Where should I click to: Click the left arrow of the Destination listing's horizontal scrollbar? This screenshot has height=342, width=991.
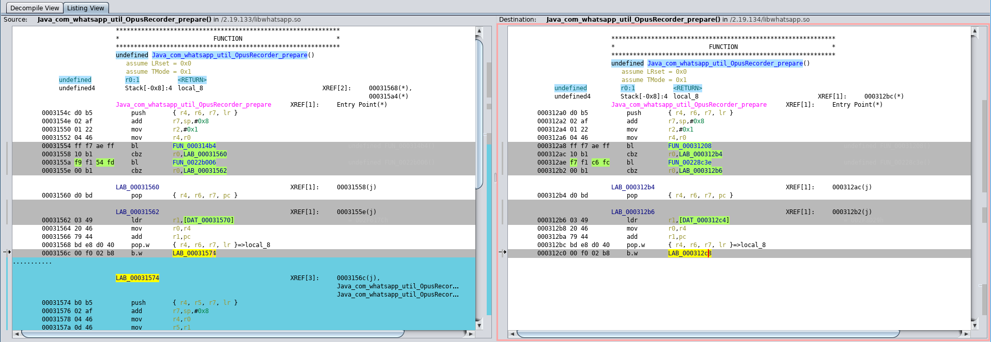[512, 334]
